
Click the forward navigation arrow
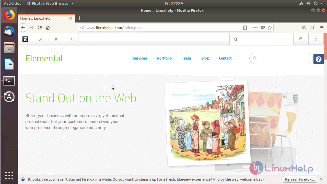pyautogui.click(x=31, y=28)
